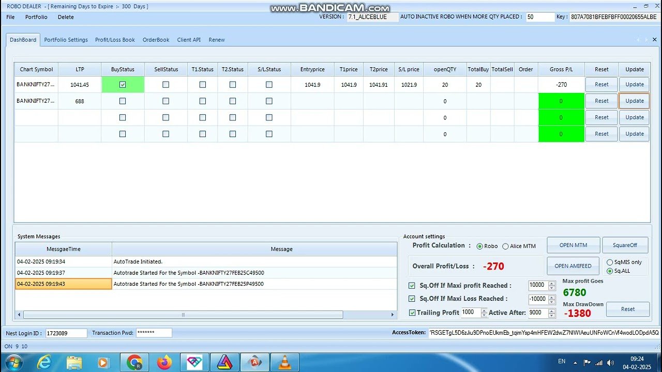Screen dimensions: 662x372
Task: Show hidden system tray icons arrow
Action: pos(576,362)
